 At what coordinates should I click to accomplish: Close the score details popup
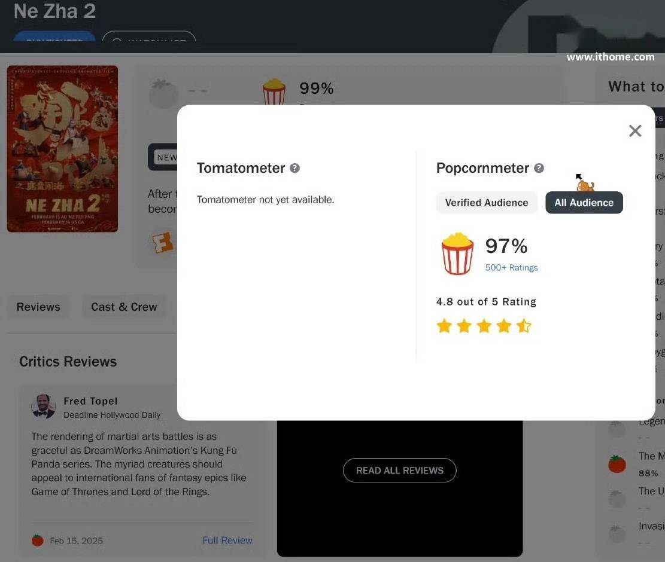(635, 131)
